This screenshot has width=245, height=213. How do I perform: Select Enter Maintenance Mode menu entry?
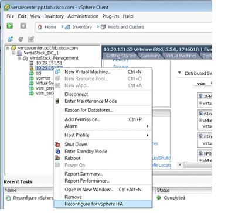(103, 101)
